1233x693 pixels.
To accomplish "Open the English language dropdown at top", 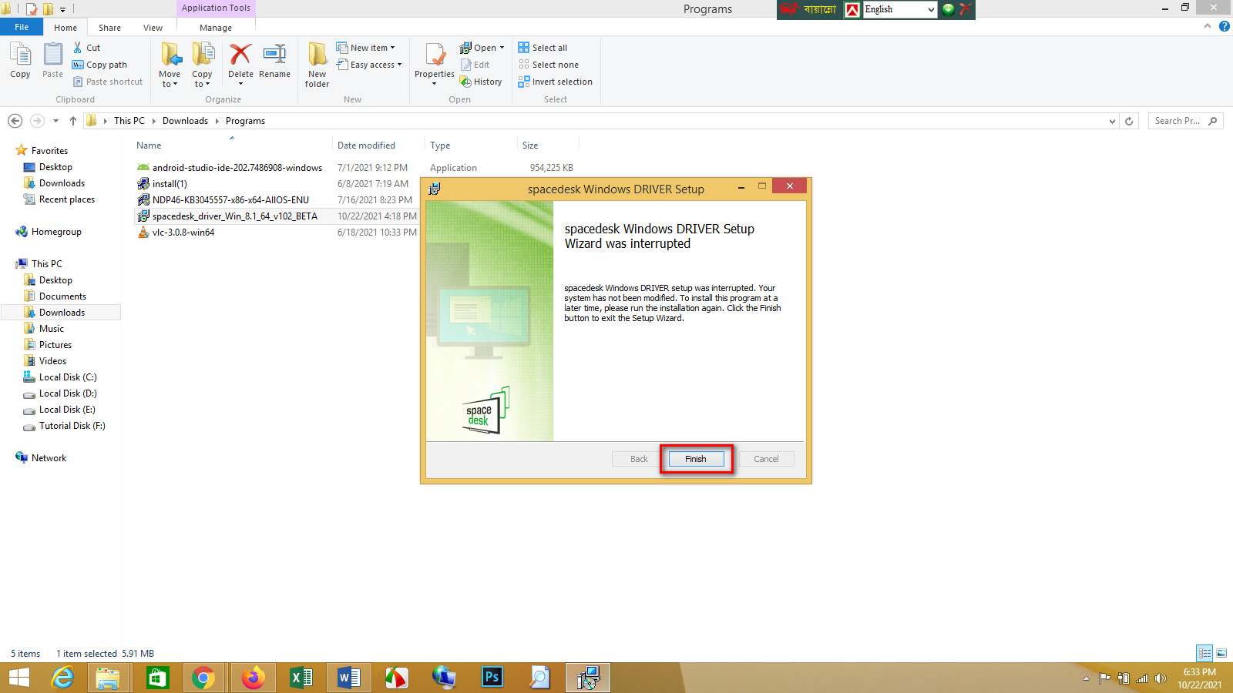I will [x=899, y=9].
